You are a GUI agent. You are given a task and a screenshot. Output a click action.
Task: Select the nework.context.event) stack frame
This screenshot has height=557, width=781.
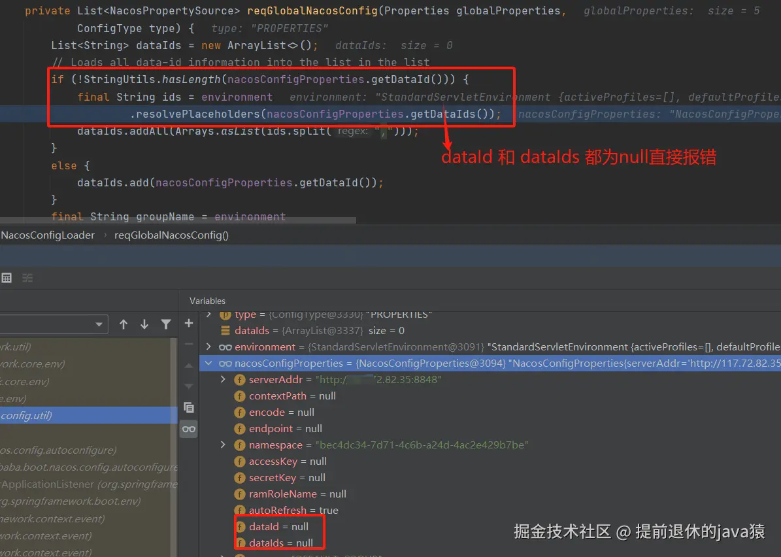click(85, 518)
